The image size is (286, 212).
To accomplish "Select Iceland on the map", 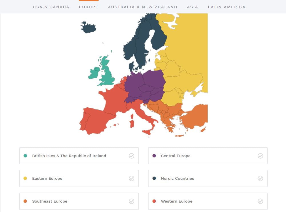I will coord(88,27).
